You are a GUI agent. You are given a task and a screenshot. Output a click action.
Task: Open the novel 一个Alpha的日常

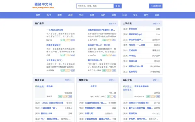click(x=55, y=30)
